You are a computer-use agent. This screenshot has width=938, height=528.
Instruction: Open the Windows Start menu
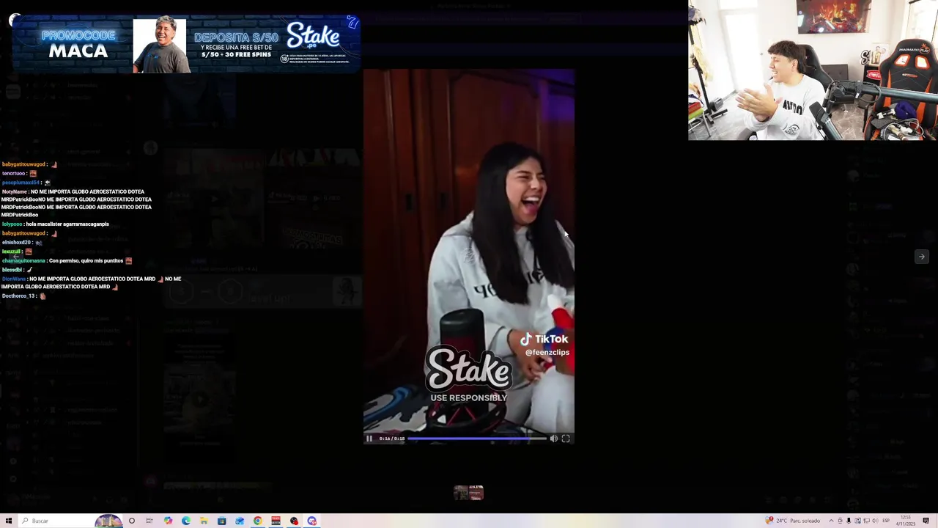[8, 521]
